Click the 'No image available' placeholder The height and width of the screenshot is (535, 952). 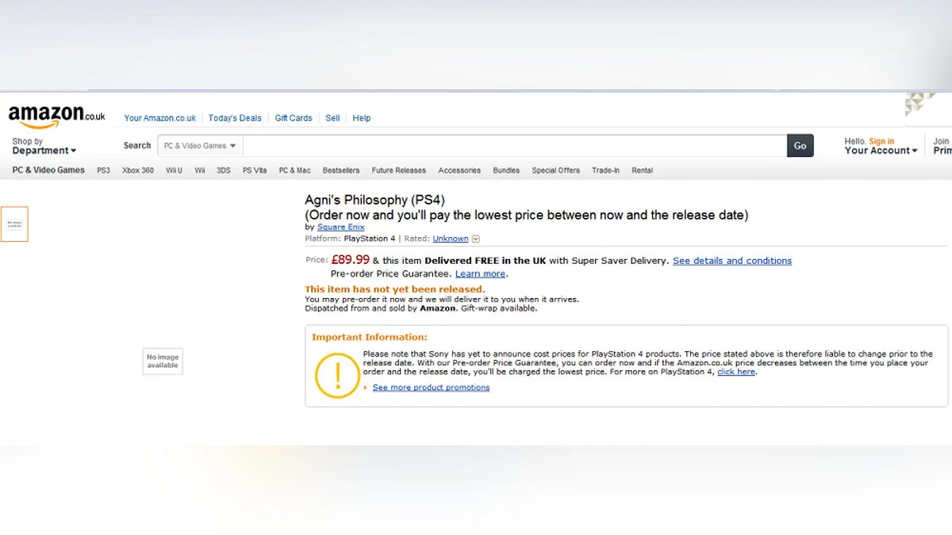[x=163, y=361]
